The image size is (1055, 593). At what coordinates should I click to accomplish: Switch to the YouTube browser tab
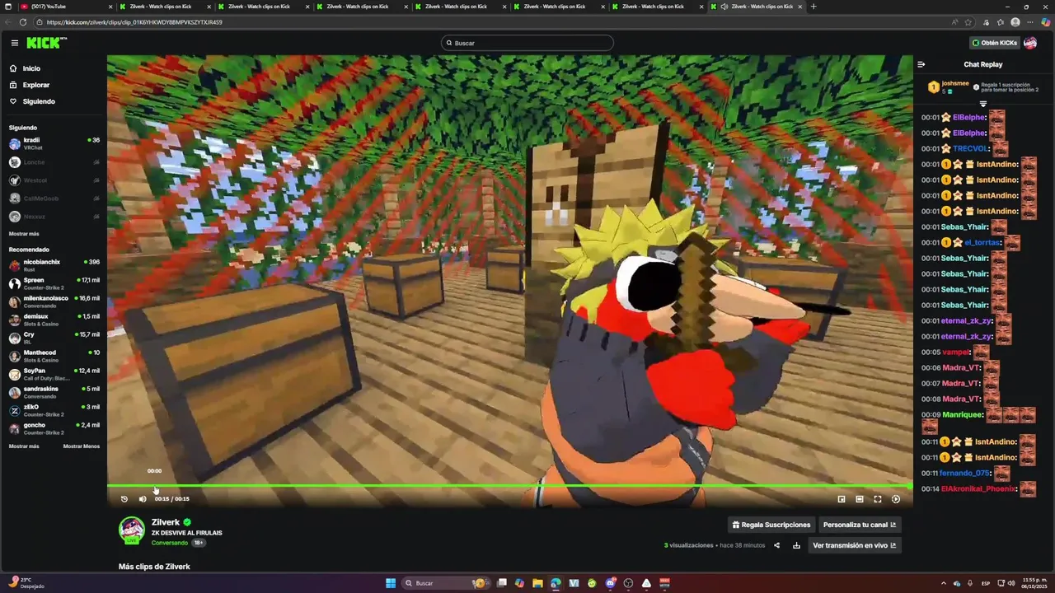[66, 7]
